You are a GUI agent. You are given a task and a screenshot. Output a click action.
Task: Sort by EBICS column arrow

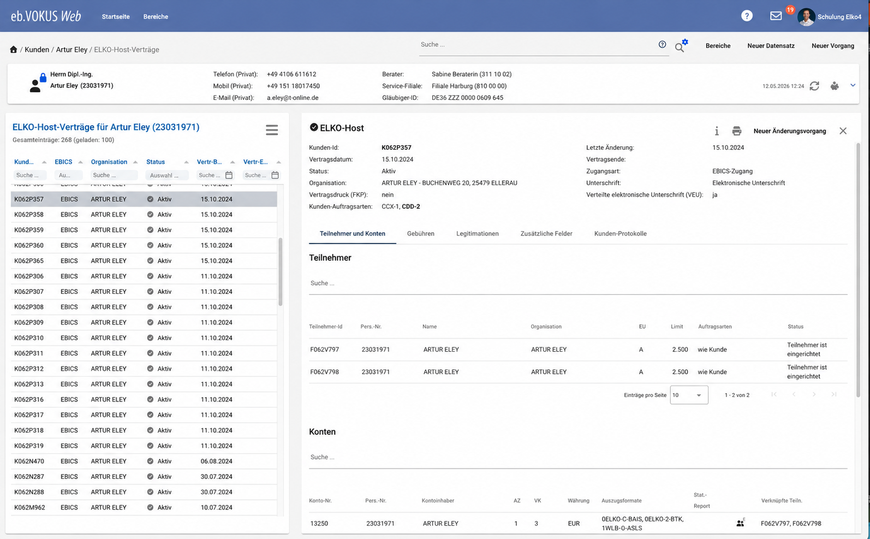pos(80,162)
